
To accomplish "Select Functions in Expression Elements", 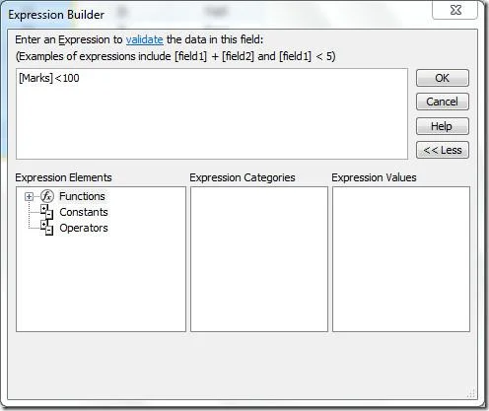I will pyautogui.click(x=82, y=196).
